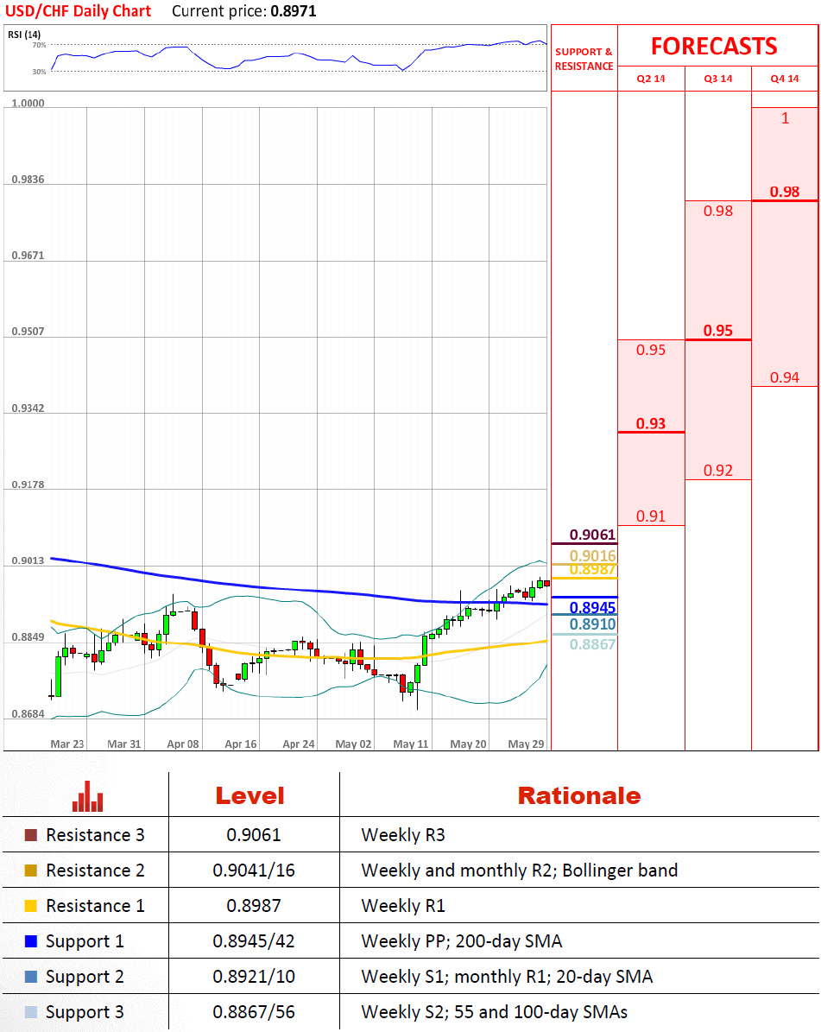Click the Q4 14 upper forecast value 1
This screenshot has height=1032, width=821.
[785, 117]
